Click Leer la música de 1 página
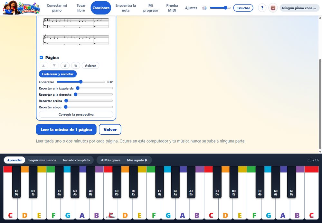 tap(66, 129)
